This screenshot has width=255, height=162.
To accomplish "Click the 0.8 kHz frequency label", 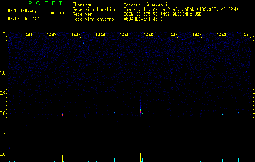I will pos(3,113).
